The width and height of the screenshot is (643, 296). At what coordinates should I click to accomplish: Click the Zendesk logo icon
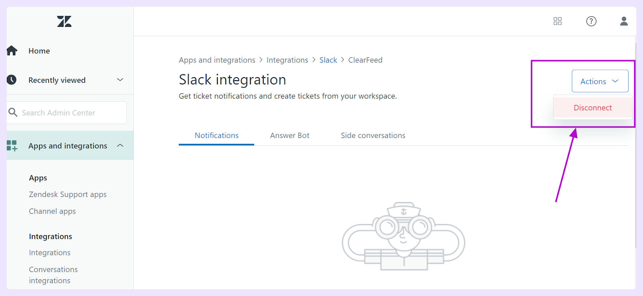point(64,21)
